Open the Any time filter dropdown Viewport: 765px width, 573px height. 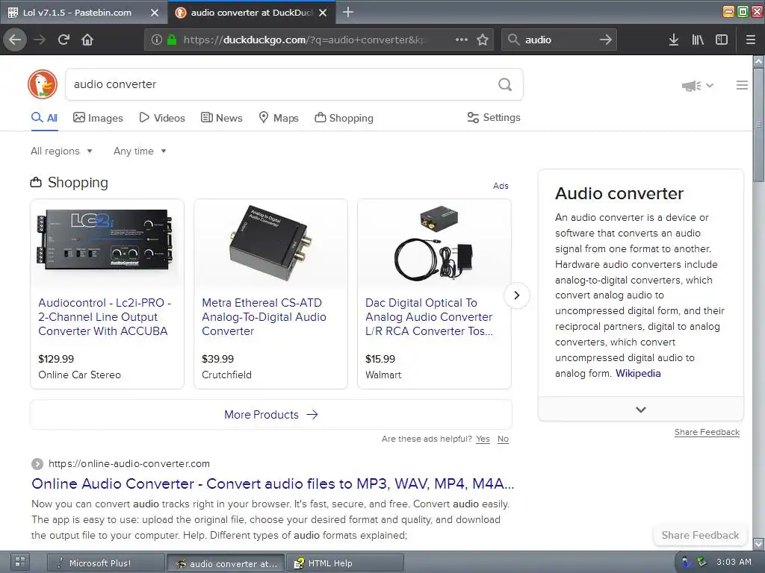pos(140,151)
